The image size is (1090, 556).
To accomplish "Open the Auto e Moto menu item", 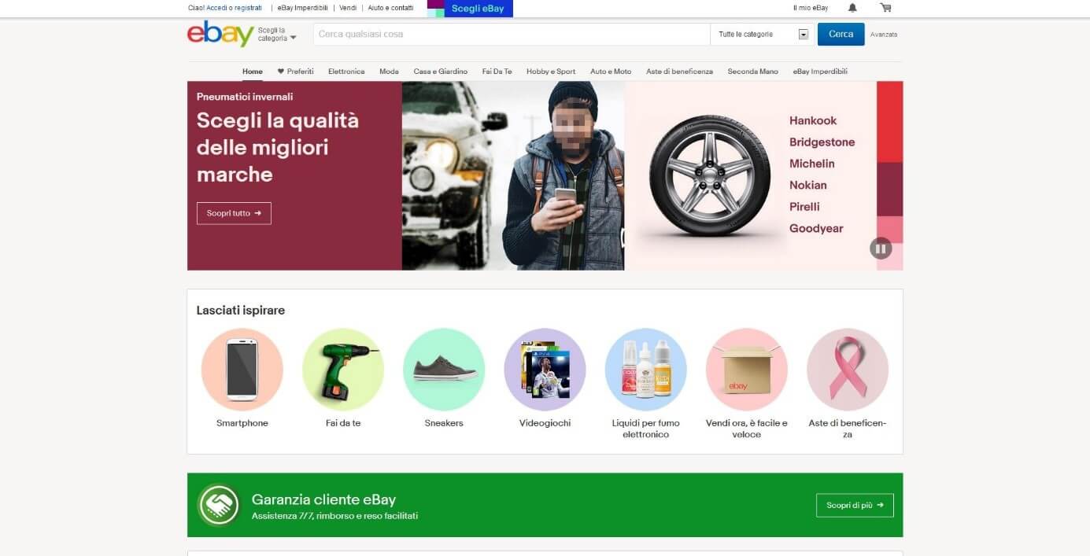I will pos(611,72).
